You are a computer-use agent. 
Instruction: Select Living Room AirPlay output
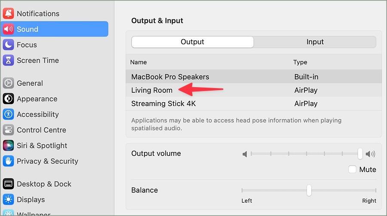pos(254,90)
